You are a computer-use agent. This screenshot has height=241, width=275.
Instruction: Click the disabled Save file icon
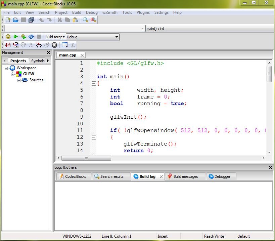pyautogui.click(x=23, y=20)
